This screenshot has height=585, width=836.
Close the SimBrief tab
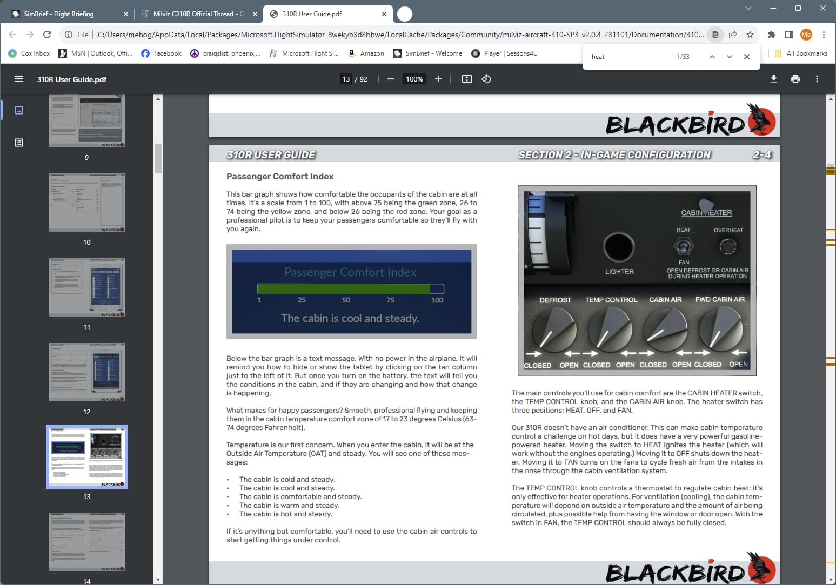click(126, 14)
